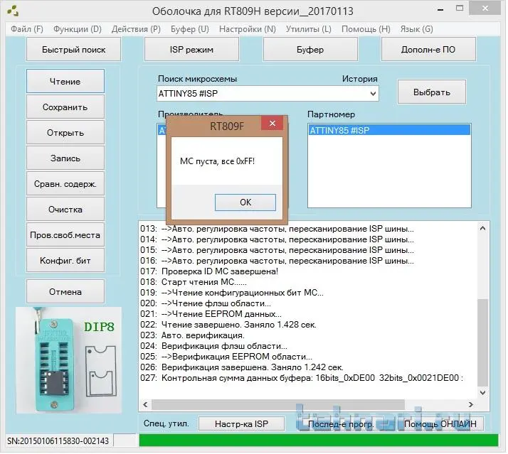Viewport: 508px width, 454px height.
Task: Open the Действия (P) menu
Action: click(136, 29)
